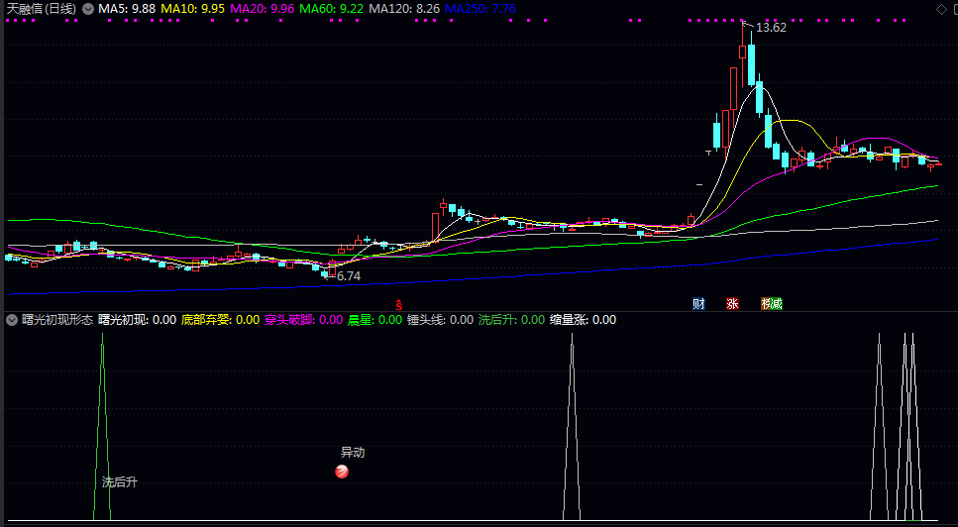The height and width of the screenshot is (527, 958).
Task: Select the MA120 indicator label
Action: pos(404,9)
